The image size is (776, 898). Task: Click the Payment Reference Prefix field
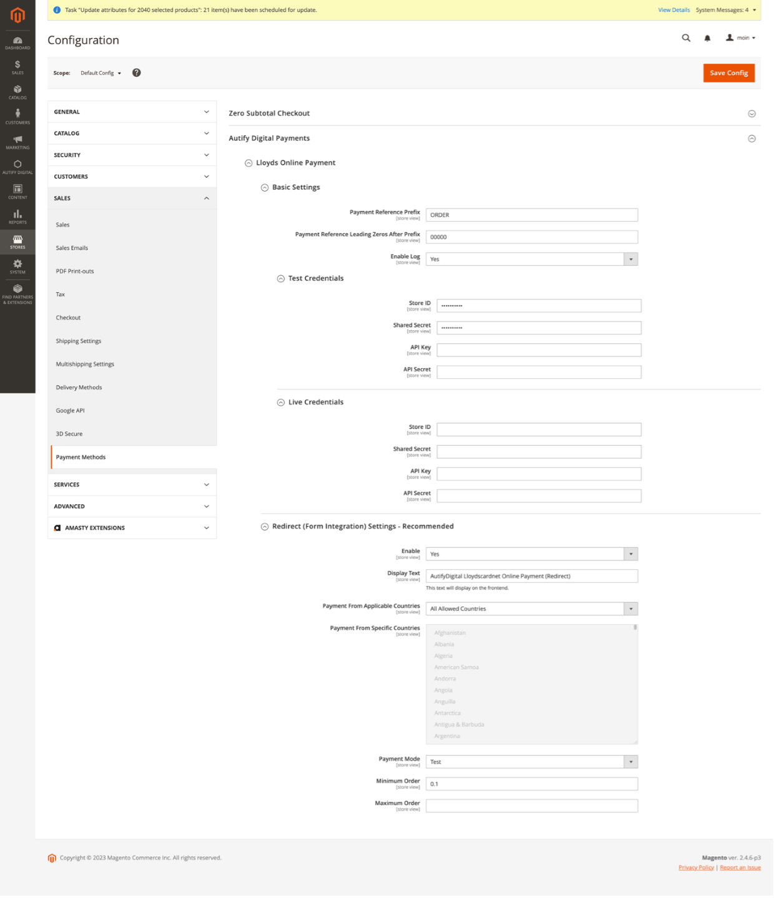pos(531,215)
